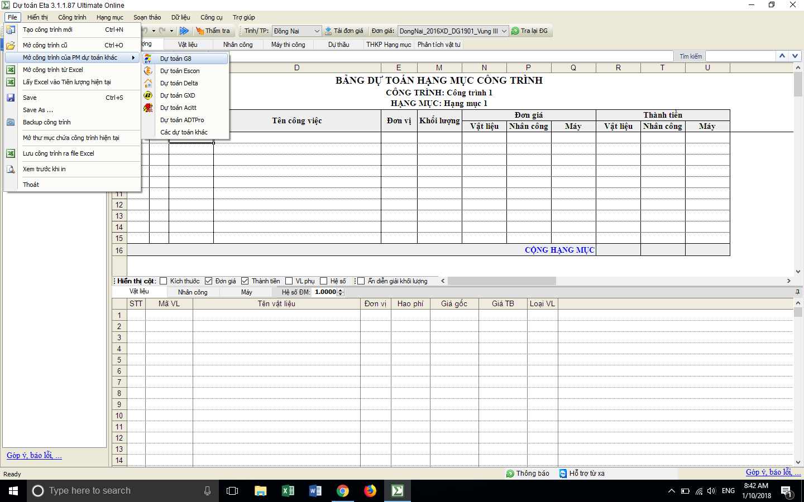Click the Dự toán Escon icon
The width and height of the screenshot is (804, 502).
coord(148,71)
